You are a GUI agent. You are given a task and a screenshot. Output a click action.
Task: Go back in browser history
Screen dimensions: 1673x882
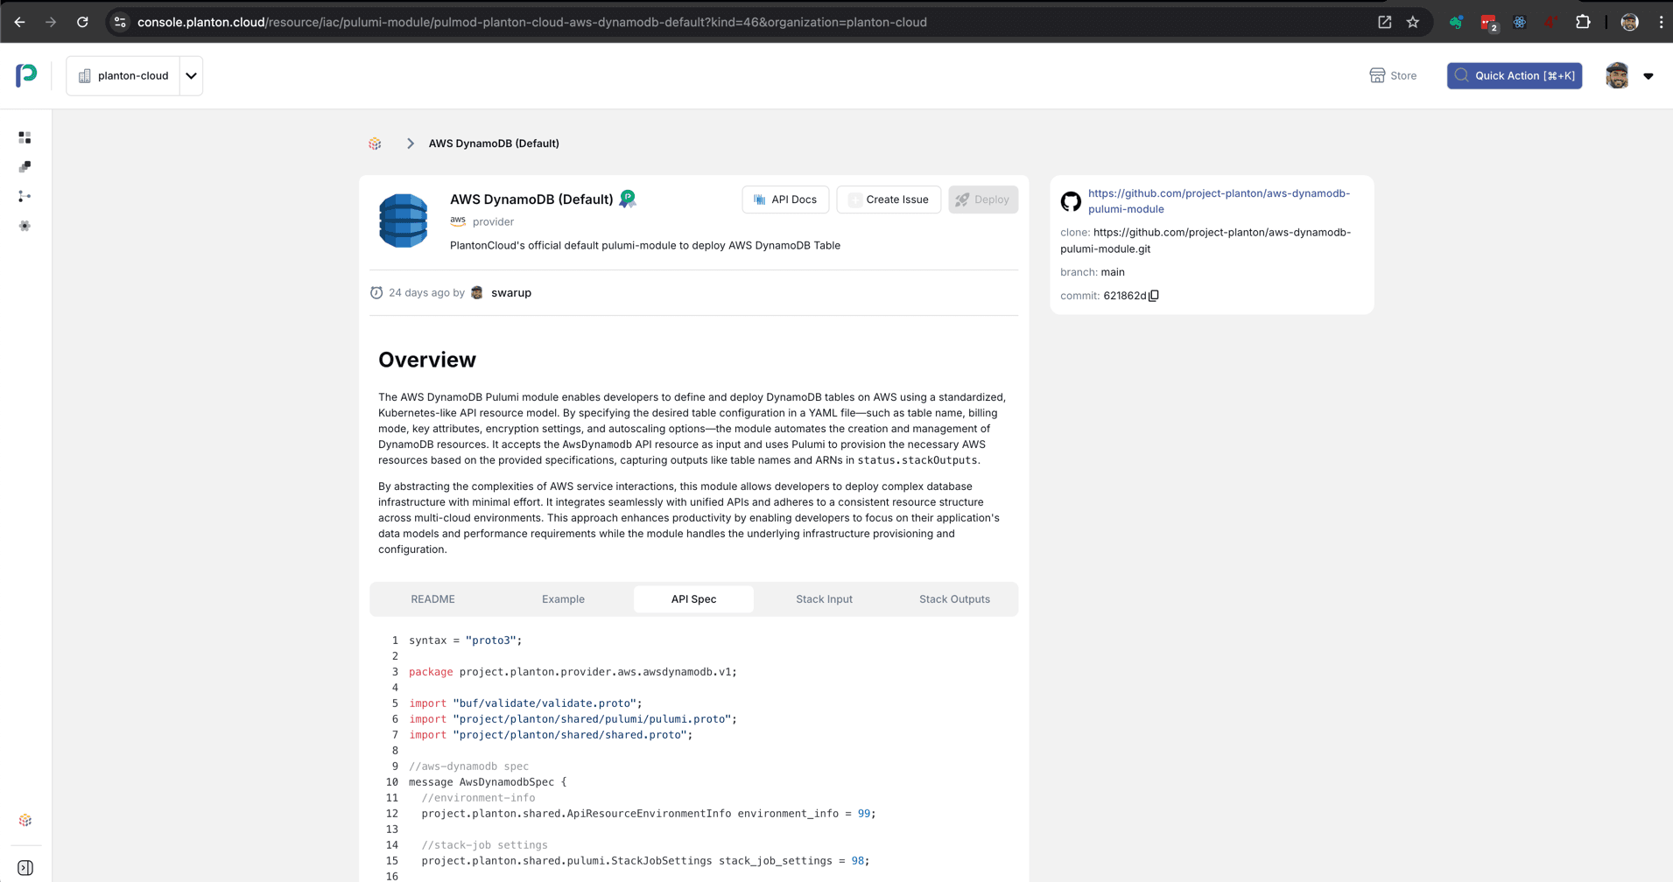coord(19,22)
